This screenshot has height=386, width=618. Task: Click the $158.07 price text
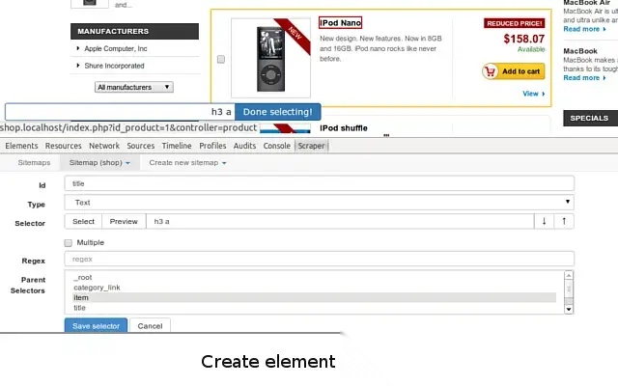coord(523,39)
